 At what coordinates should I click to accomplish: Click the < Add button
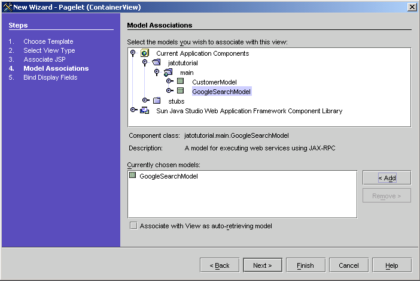tap(386, 178)
